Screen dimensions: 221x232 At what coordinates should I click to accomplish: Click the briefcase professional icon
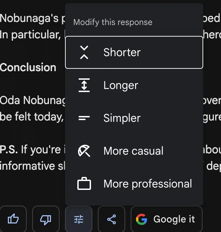[x=84, y=183]
